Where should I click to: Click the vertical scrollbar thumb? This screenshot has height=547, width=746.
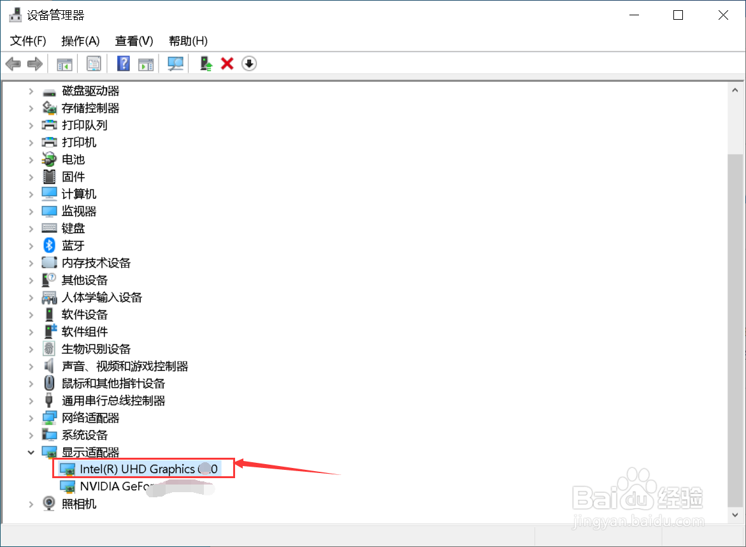point(735,330)
